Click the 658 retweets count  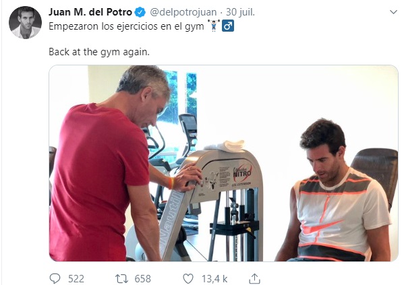[x=143, y=278]
